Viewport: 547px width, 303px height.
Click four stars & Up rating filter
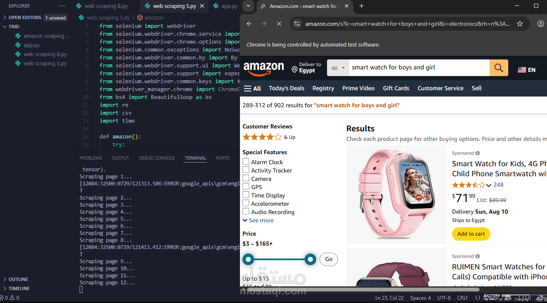(269, 137)
